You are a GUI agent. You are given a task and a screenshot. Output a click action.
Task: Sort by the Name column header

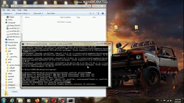[27, 17]
